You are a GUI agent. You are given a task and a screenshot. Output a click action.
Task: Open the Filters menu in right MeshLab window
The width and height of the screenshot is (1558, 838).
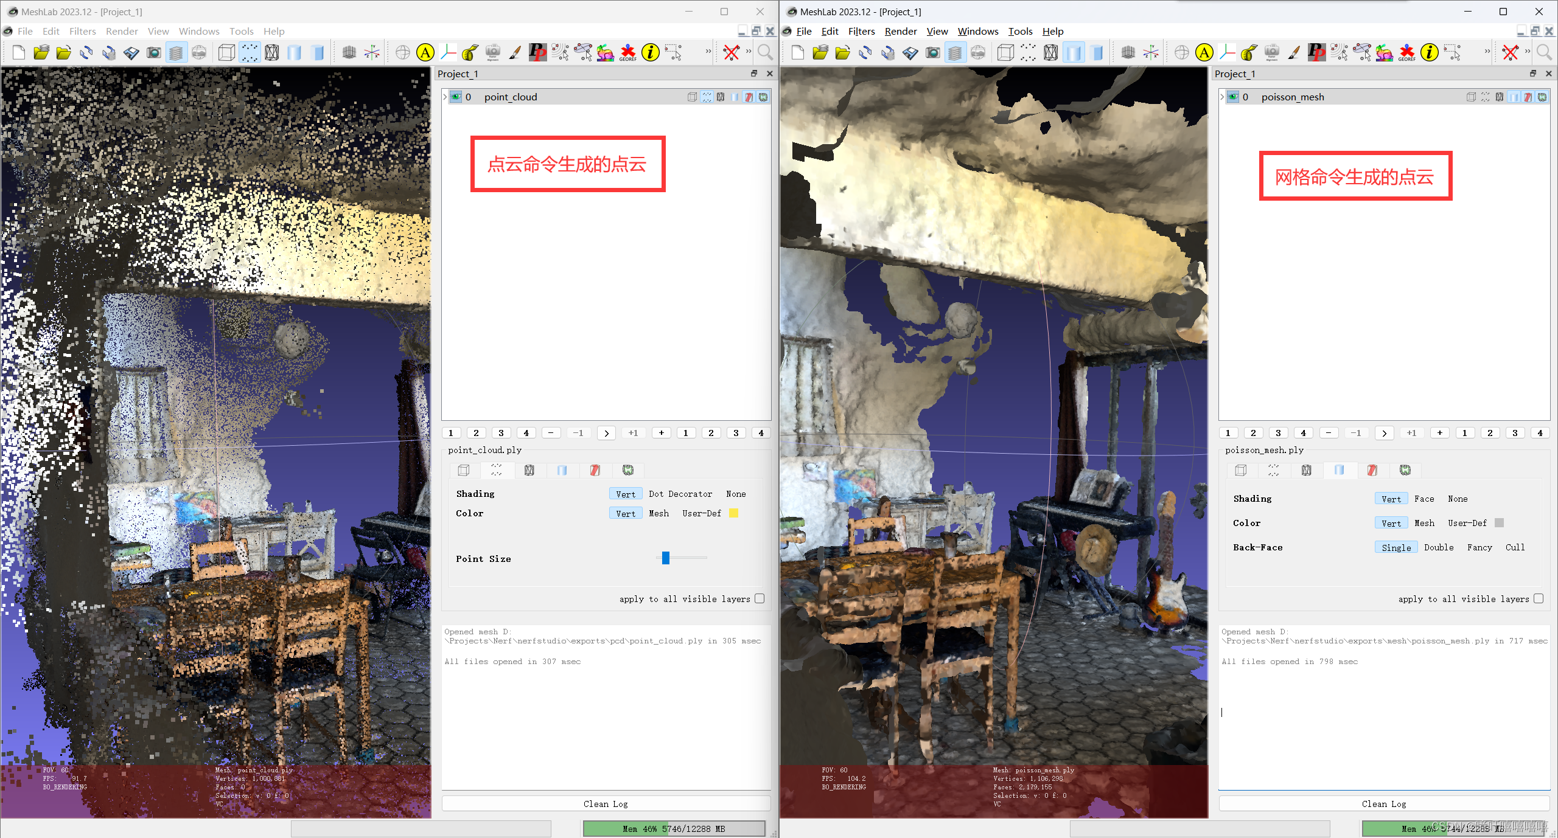point(861,31)
